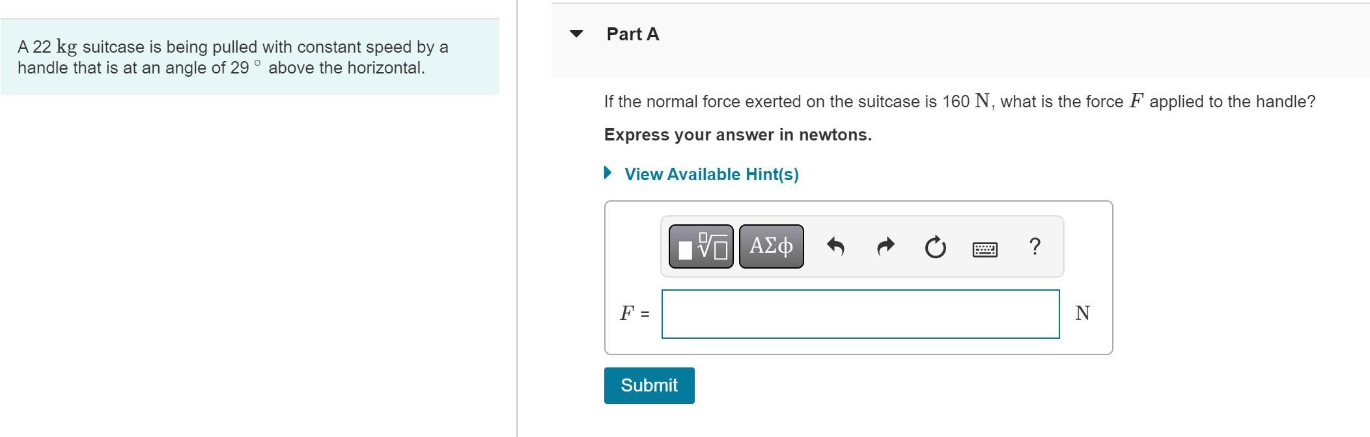Open the ΑΣφ Greek symbols palette
Screen dimensions: 1370x437
point(771,246)
